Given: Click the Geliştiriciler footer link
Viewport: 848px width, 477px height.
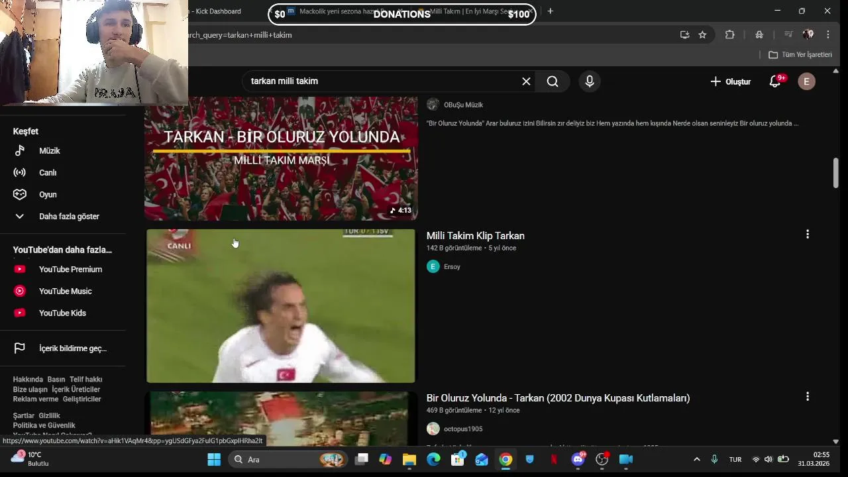Looking at the screenshot, I should pos(82,399).
